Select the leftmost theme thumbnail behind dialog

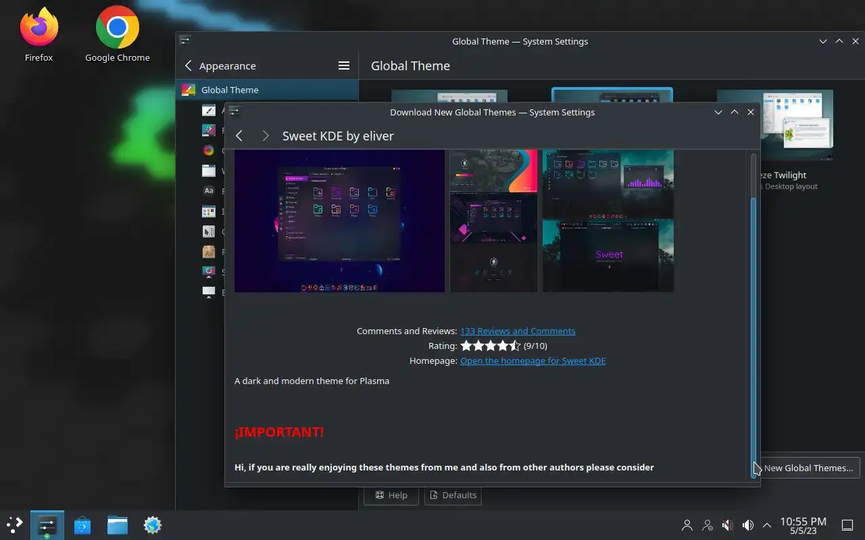(449, 97)
